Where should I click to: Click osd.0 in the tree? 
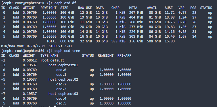(x=61, y=70)
